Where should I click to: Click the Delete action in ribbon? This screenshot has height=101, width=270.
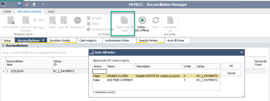[x=93, y=24]
